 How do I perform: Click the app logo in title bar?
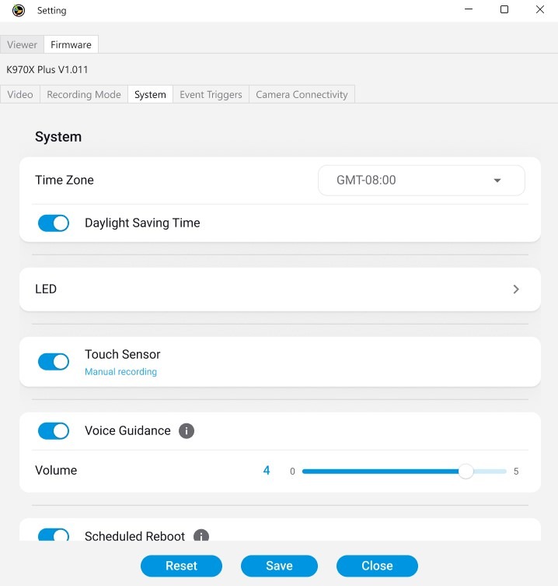click(x=19, y=10)
